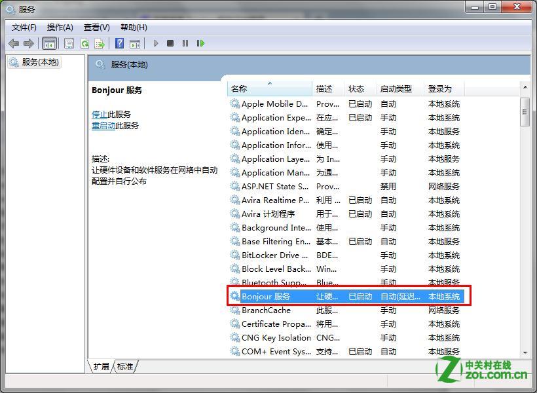The height and width of the screenshot is (393, 537).
Task: Select the Base Filtering En... service row
Action: 346,242
